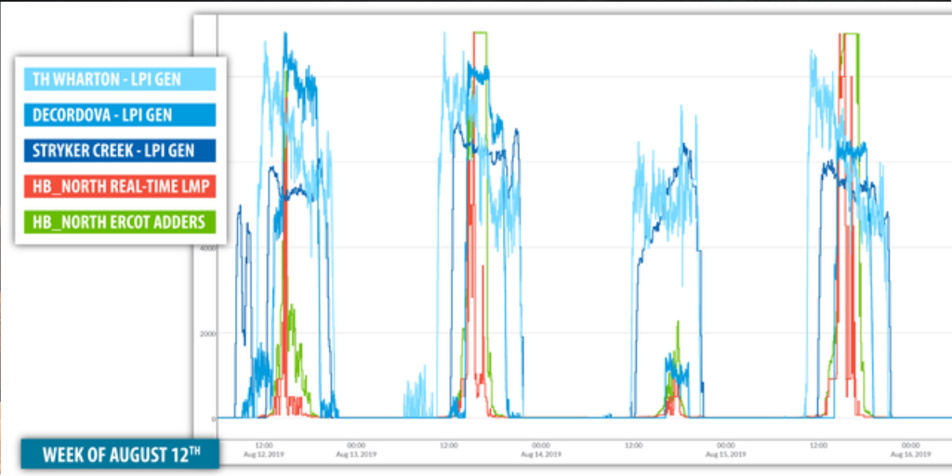
Task: Select the 00:00 Aug 15, 2019 tick label
Action: [x=725, y=449]
